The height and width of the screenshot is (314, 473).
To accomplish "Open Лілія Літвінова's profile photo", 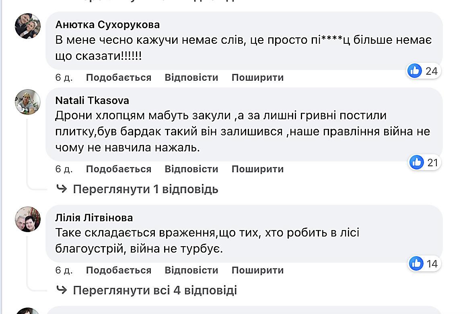I will (x=28, y=219).
